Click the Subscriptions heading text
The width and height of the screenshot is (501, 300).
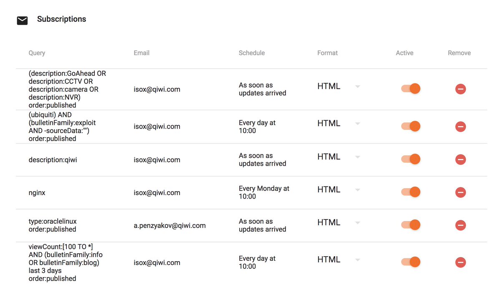pos(61,19)
